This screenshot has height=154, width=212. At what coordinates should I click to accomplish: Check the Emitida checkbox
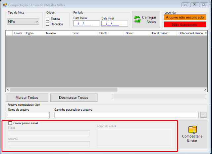(x=47, y=19)
